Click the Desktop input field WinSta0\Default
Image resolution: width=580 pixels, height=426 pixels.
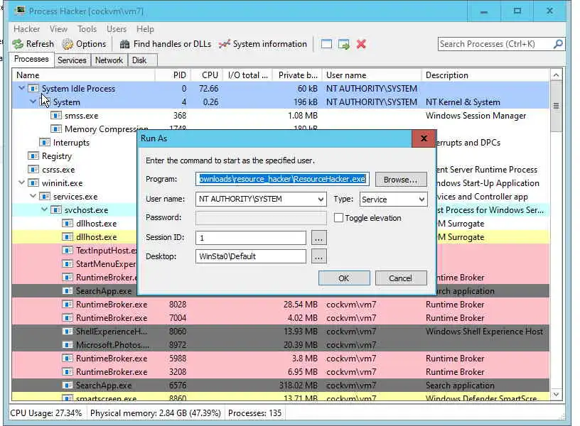click(251, 256)
